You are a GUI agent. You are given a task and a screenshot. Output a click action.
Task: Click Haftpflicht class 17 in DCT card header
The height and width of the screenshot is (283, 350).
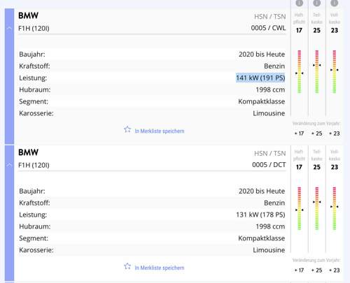click(299, 167)
